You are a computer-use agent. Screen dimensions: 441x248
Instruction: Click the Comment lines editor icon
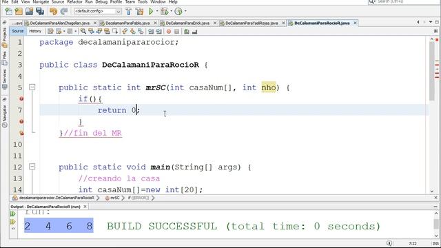point(187,31)
